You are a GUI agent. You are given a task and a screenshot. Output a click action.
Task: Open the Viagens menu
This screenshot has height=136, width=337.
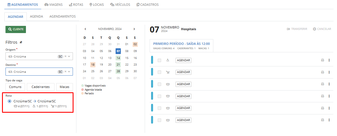pyautogui.click(x=54, y=5)
